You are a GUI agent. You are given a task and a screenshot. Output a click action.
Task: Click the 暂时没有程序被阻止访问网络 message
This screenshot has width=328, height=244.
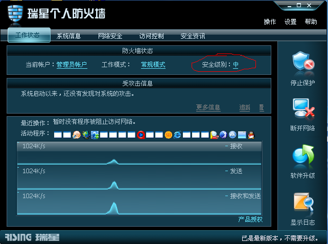tap(94, 122)
